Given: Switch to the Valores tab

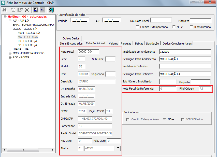Looking at the screenshot, I should point(113,43).
